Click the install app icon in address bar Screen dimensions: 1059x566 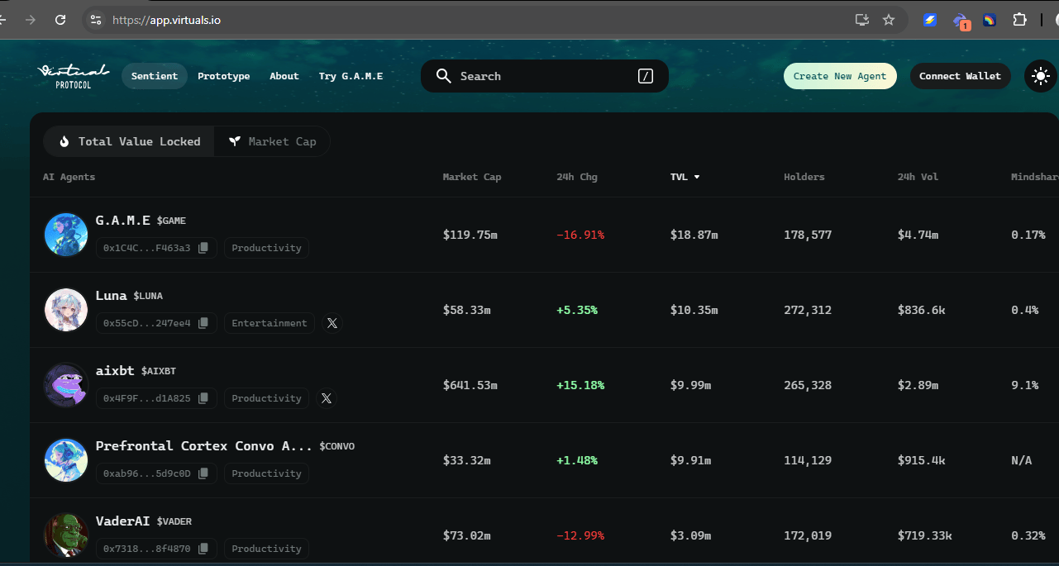tap(862, 20)
